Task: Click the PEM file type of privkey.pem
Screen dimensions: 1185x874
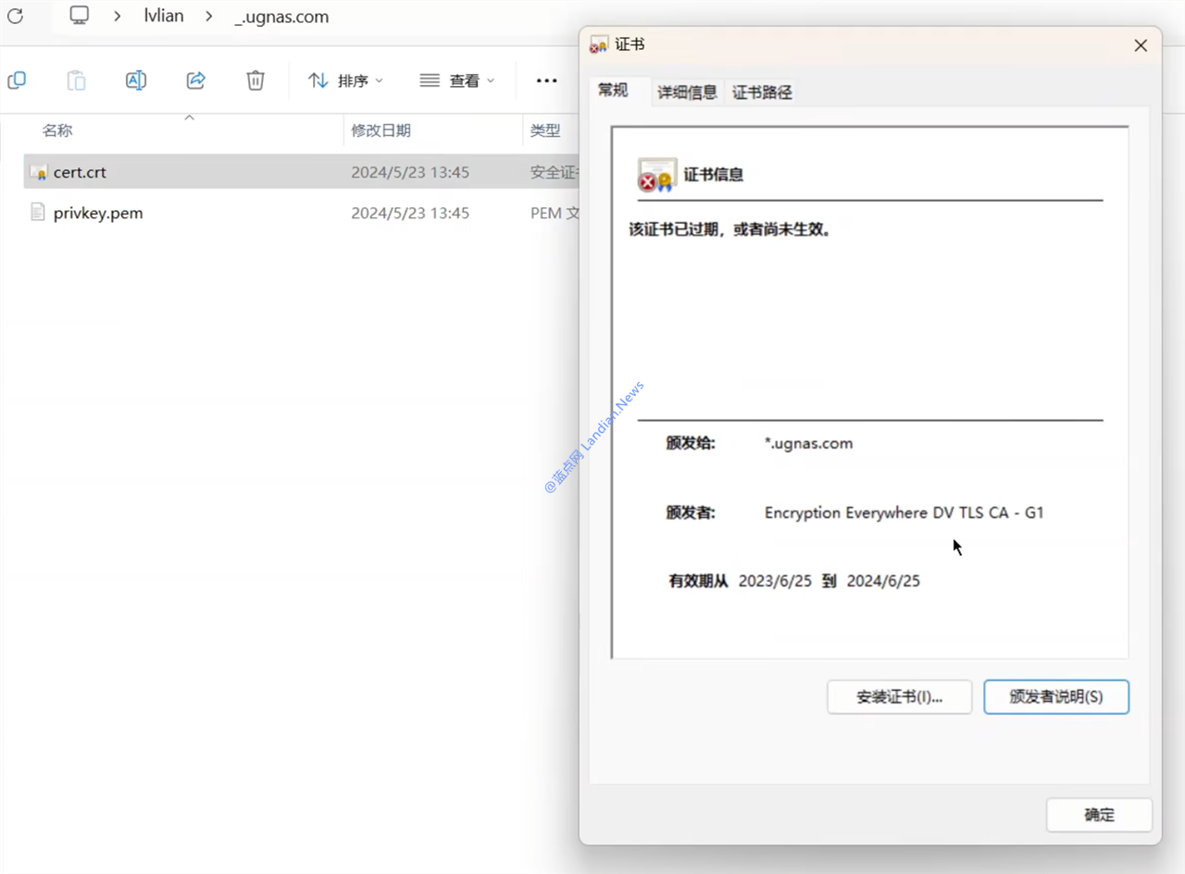Action: click(x=555, y=213)
